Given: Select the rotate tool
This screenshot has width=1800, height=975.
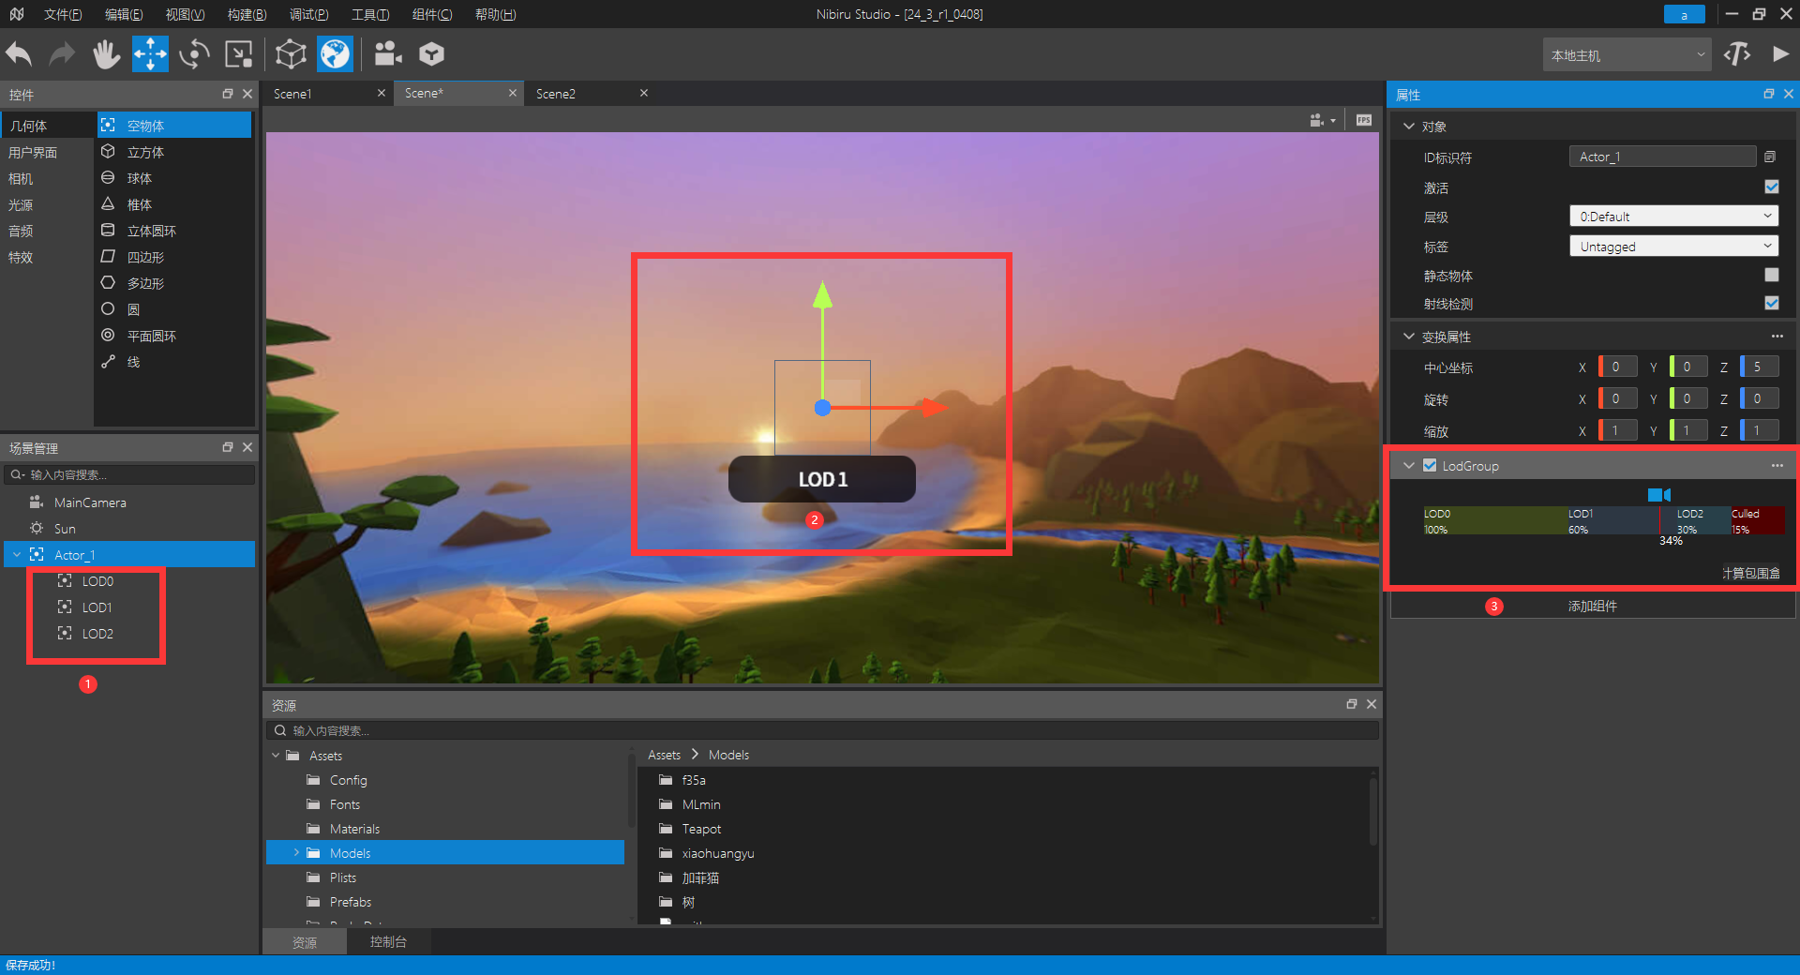Looking at the screenshot, I should point(194,54).
